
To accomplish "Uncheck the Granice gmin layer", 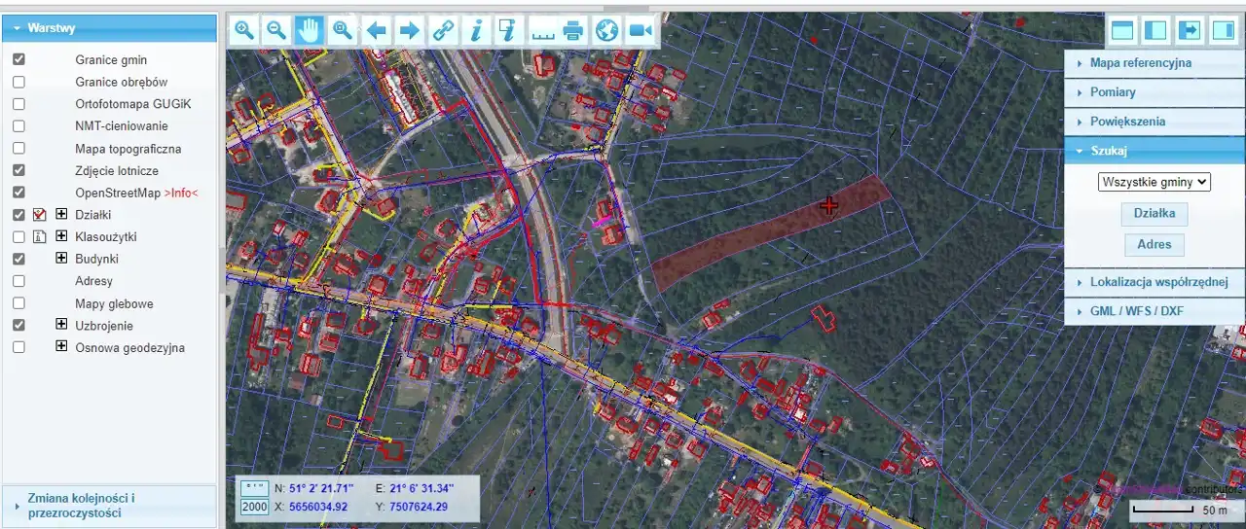I will coord(18,59).
